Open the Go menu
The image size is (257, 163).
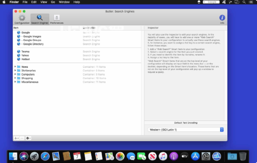(53, 2)
